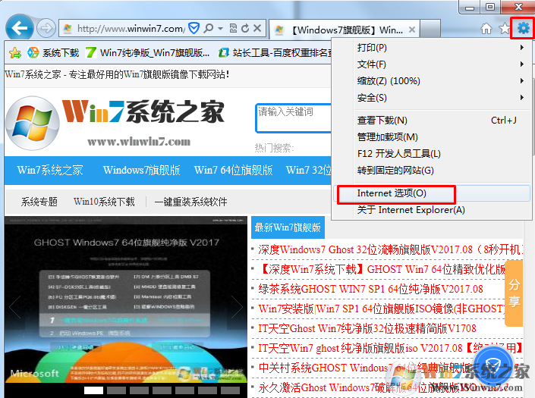Screen dimensions: 535x398
Task: Expand 安全(S) submenu
Action: [x=432, y=98]
